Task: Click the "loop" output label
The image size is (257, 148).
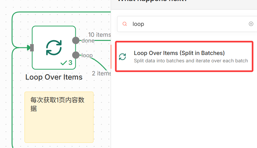Action: [x=87, y=55]
